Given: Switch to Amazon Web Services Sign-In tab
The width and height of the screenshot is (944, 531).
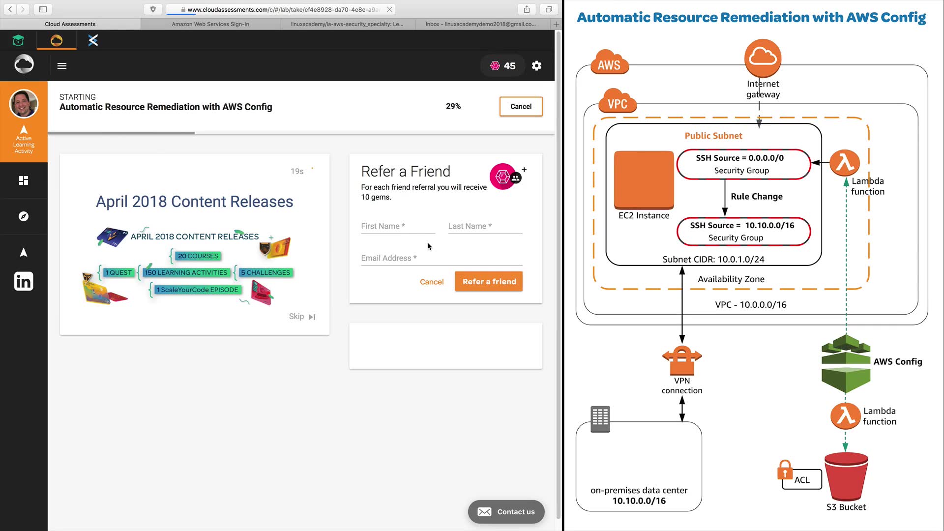Looking at the screenshot, I should pos(210,24).
